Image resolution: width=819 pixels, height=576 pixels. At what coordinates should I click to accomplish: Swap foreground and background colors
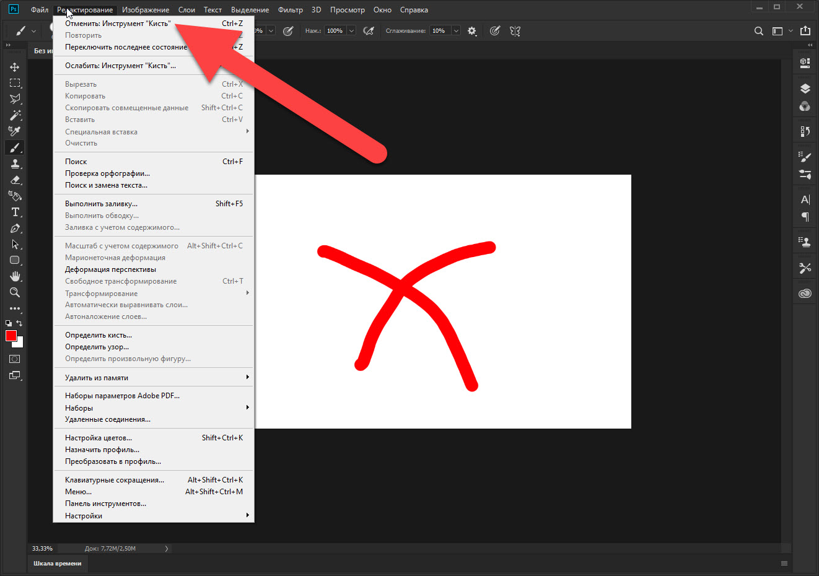click(x=19, y=323)
